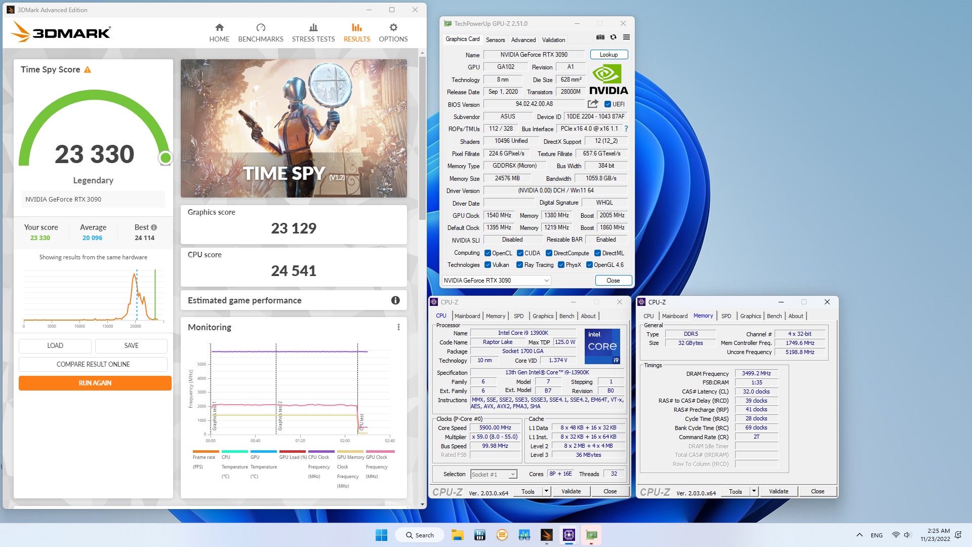Open the Results tab in 3DMark

pyautogui.click(x=357, y=32)
